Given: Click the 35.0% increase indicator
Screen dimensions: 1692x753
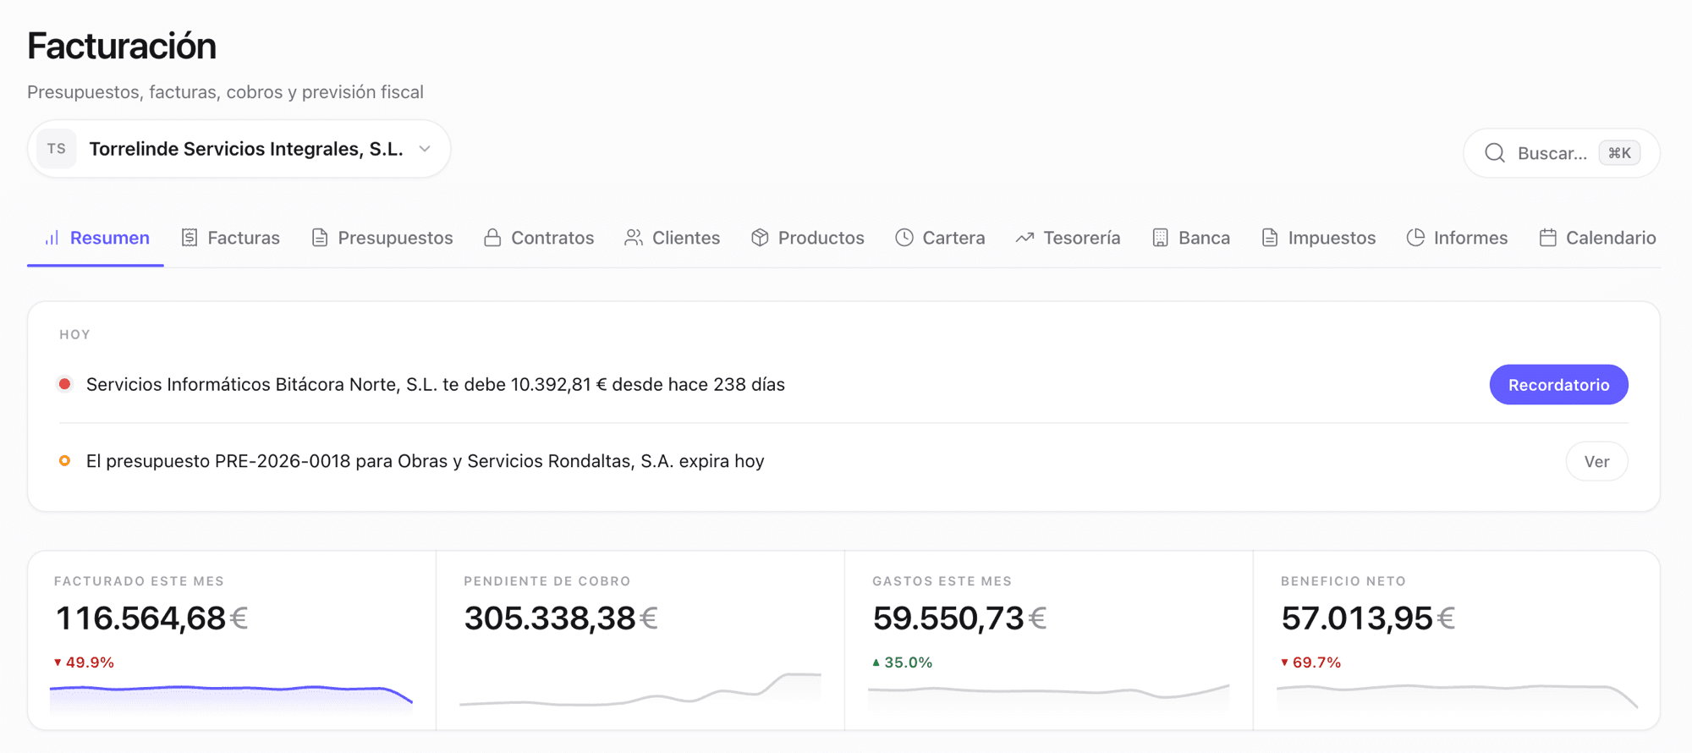Looking at the screenshot, I should tap(902, 662).
